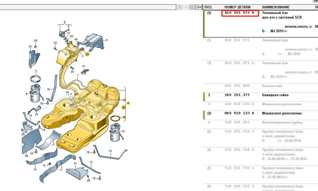Select yellow callout 1 beside the tank bracket

[x=128, y=103]
